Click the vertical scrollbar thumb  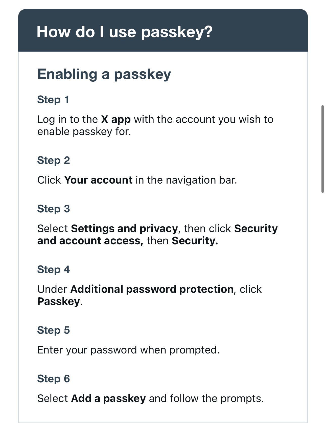click(x=322, y=149)
